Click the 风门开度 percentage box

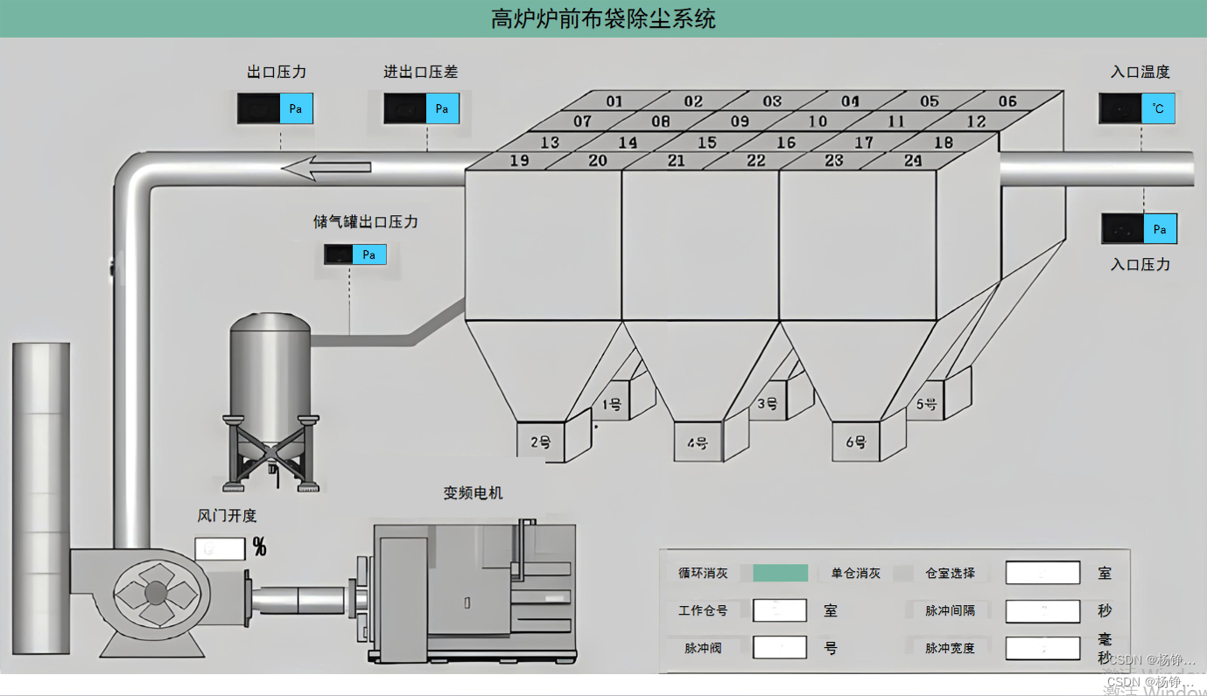pyautogui.click(x=221, y=547)
